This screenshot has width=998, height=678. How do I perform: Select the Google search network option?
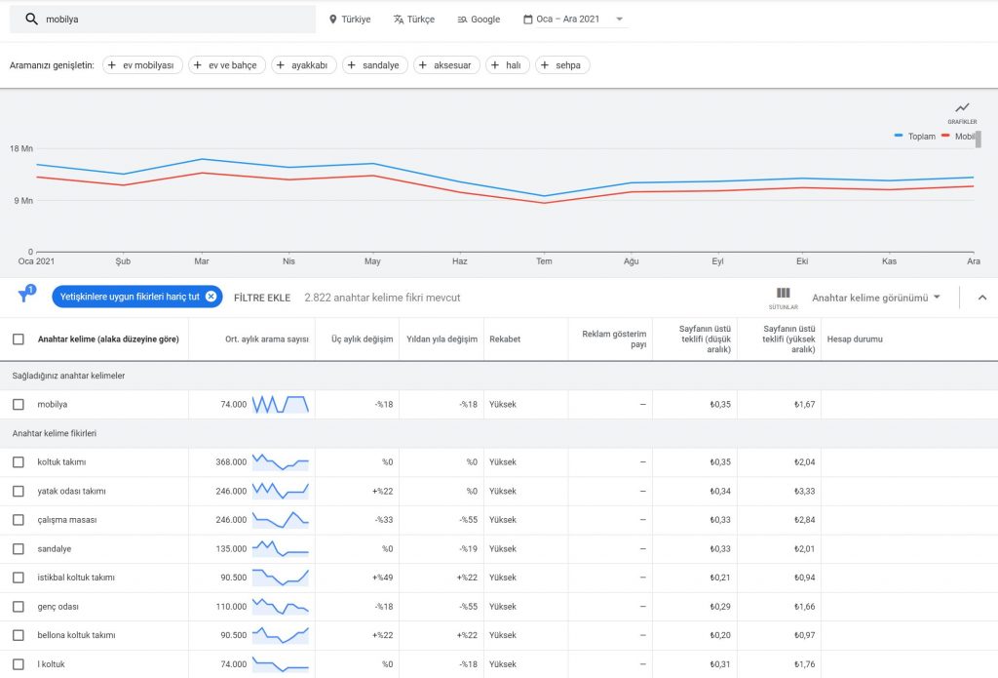[479, 20]
